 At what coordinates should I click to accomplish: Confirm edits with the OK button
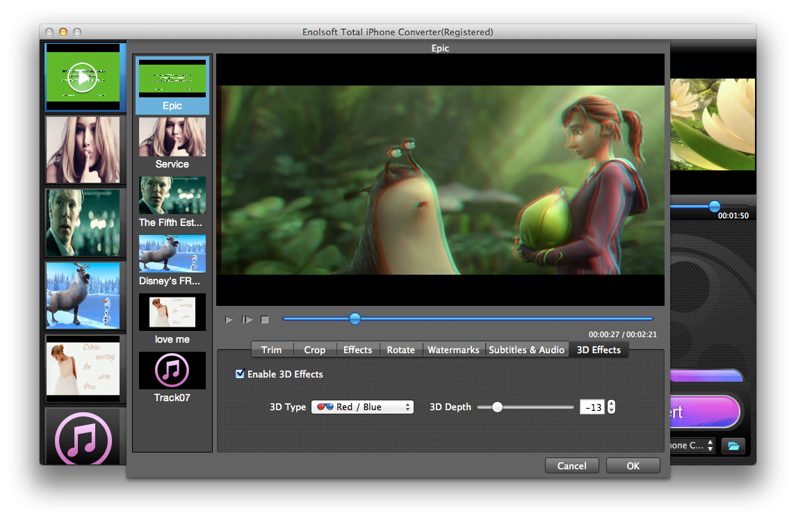click(633, 466)
